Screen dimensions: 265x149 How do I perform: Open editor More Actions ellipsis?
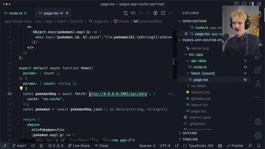click(x=170, y=13)
